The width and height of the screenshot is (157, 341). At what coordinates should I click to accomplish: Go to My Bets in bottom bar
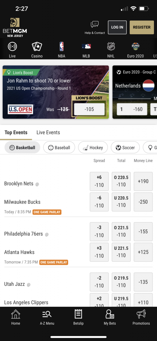tap(110, 314)
